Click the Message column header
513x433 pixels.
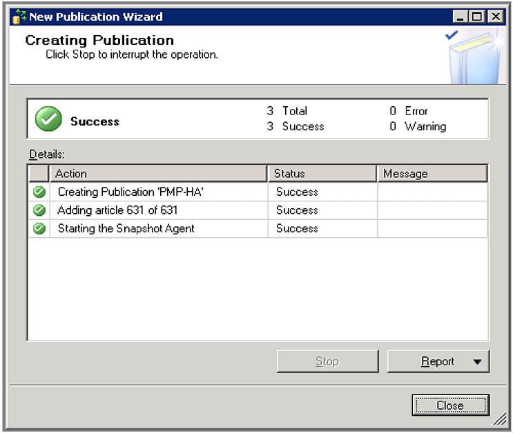[432, 174]
